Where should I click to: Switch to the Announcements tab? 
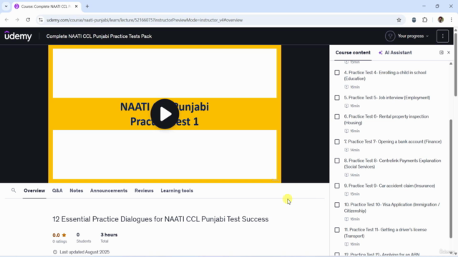(x=109, y=191)
